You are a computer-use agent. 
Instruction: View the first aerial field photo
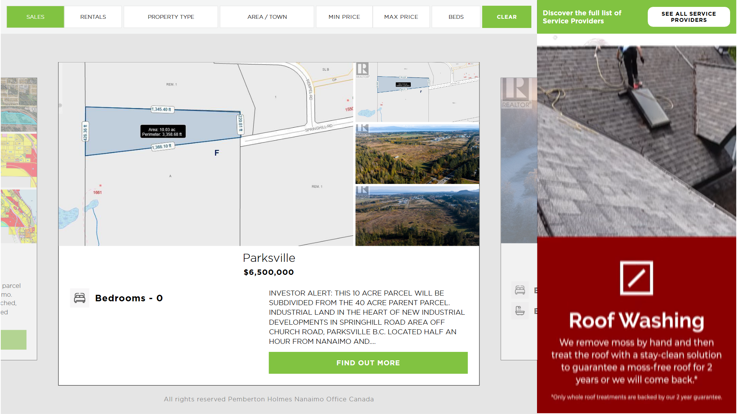click(x=417, y=154)
